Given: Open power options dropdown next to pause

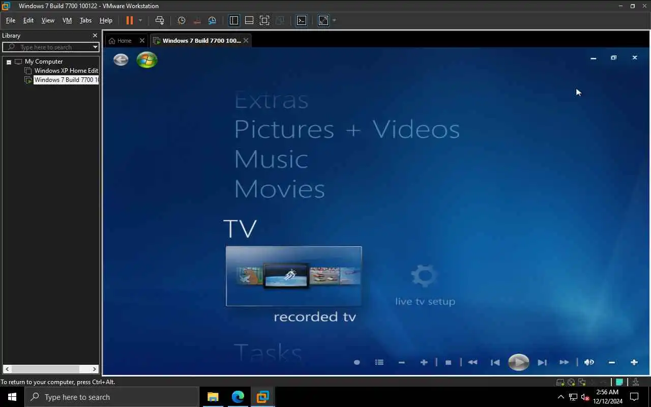Looking at the screenshot, I should click(x=140, y=20).
